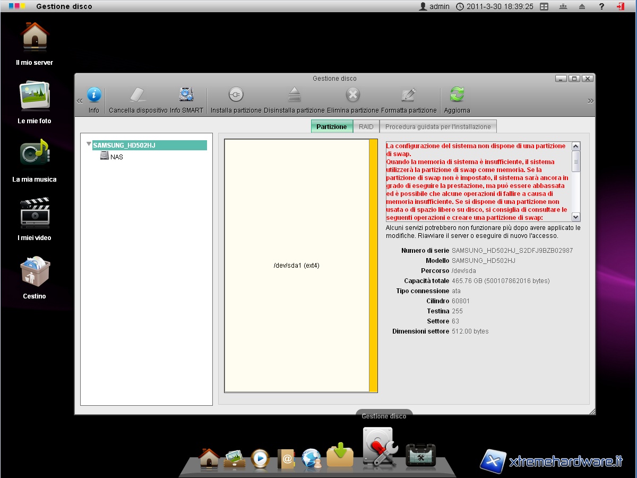This screenshot has width=637, height=478.
Task: Click Cancella dispositivo eraser icon
Action: (x=137, y=96)
